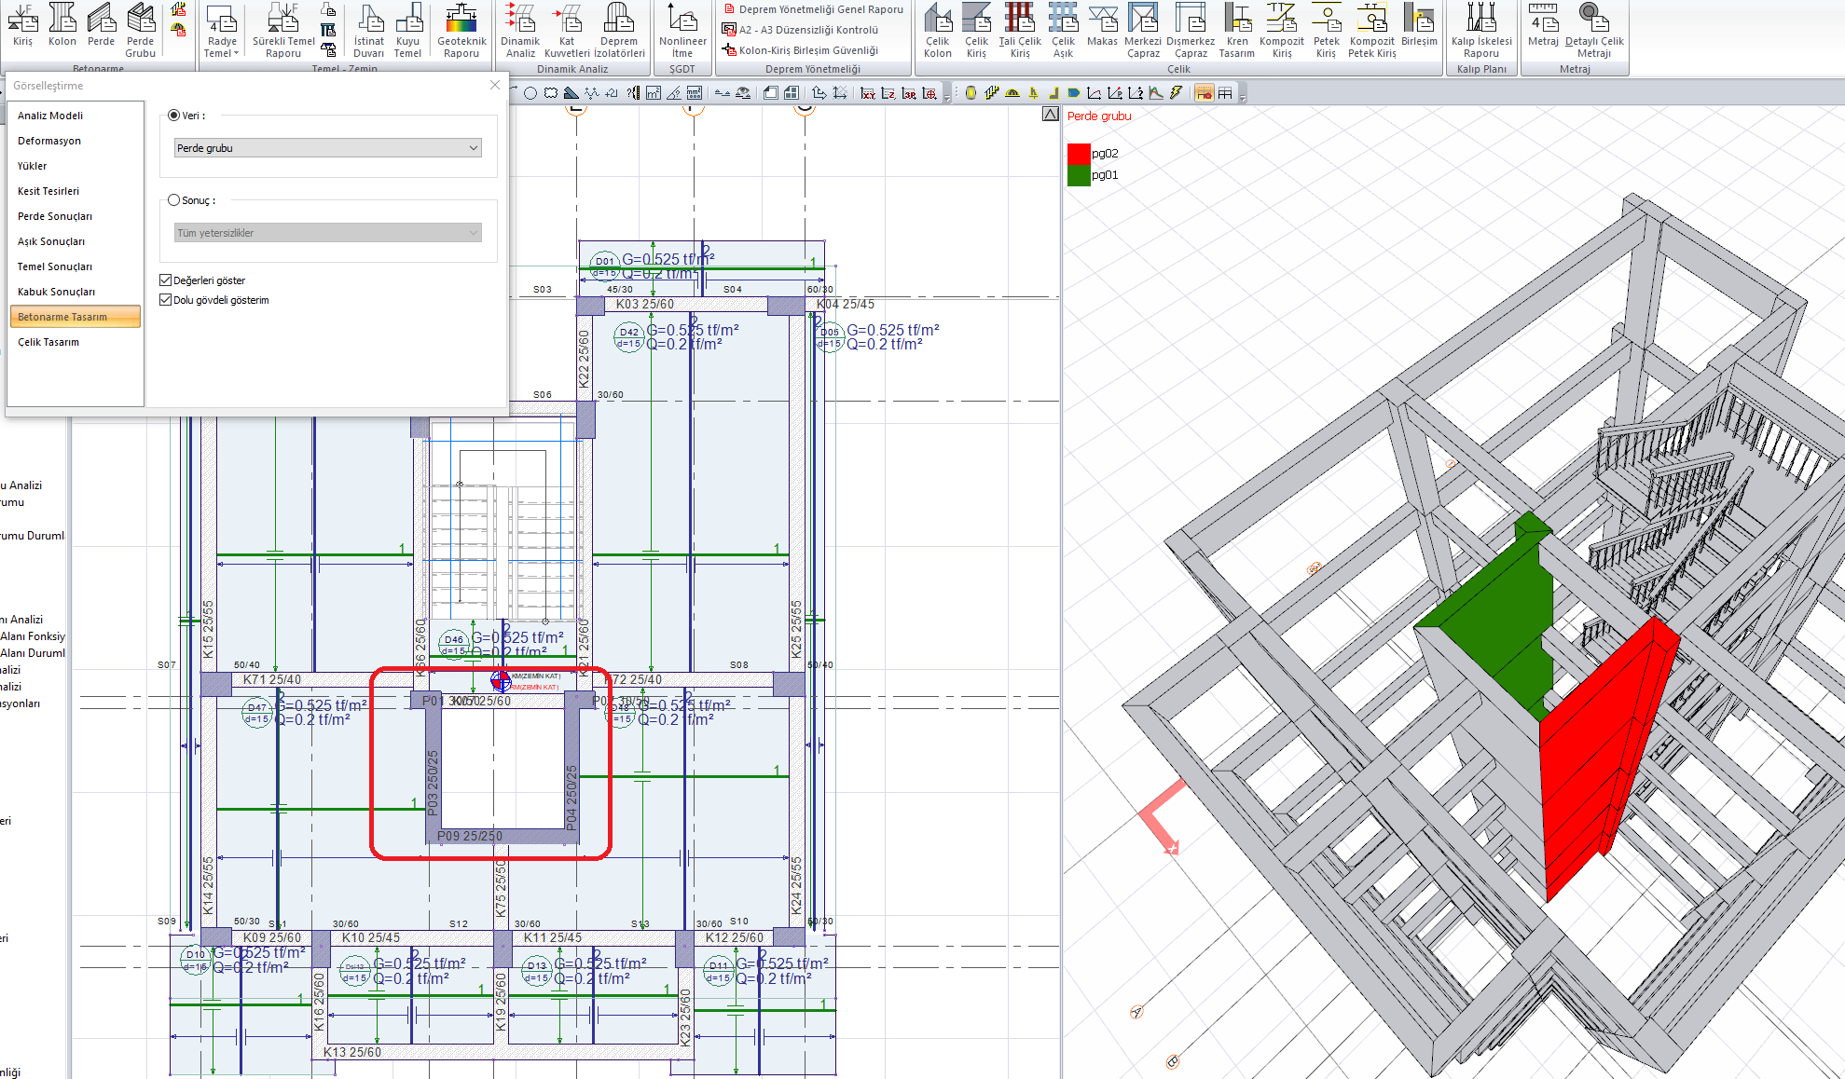Select Kesit Tesirleri list item
This screenshot has width=1845, height=1079.
coord(76,191)
